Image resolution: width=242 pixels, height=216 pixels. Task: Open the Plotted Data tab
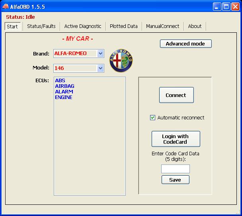(124, 26)
